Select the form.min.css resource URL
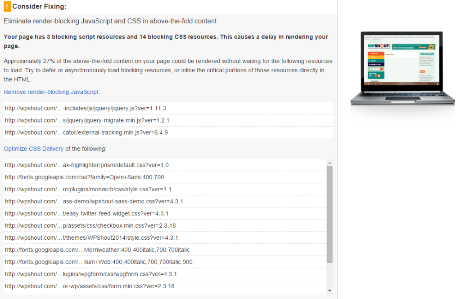This screenshot has width=461, height=299. pyautogui.click(x=90, y=286)
